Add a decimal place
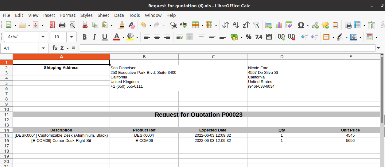 tap(282, 37)
